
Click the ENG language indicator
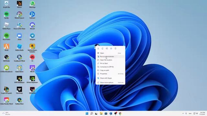(x=190, y=113)
